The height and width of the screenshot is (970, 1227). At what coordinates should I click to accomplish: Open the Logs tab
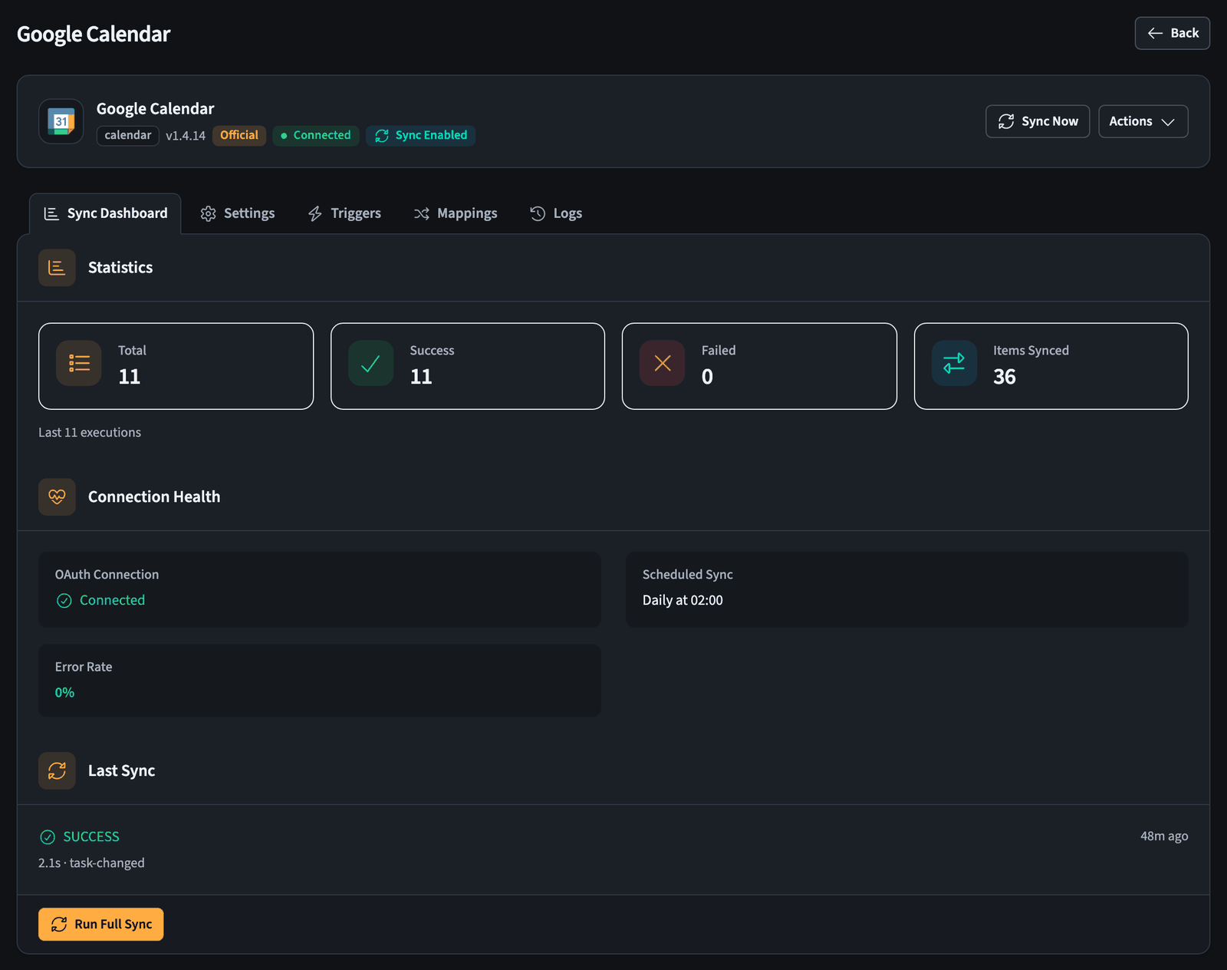tap(556, 213)
